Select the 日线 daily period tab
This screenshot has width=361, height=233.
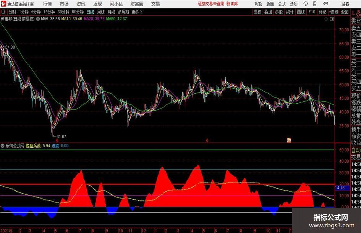point(90,12)
